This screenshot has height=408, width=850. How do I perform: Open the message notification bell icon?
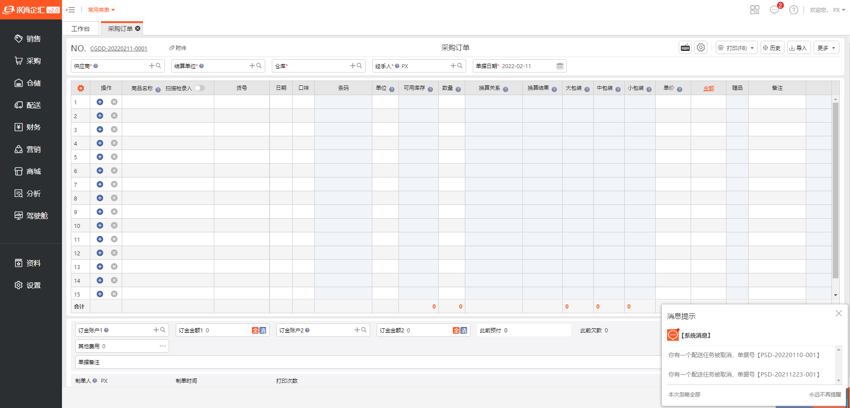coord(774,10)
